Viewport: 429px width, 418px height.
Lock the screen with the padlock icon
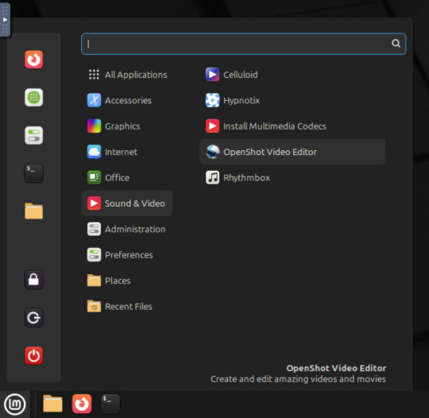(33, 280)
